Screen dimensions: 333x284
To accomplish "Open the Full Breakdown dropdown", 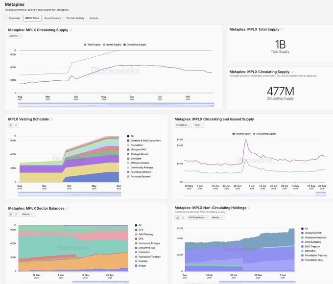I will click(x=197, y=217).
